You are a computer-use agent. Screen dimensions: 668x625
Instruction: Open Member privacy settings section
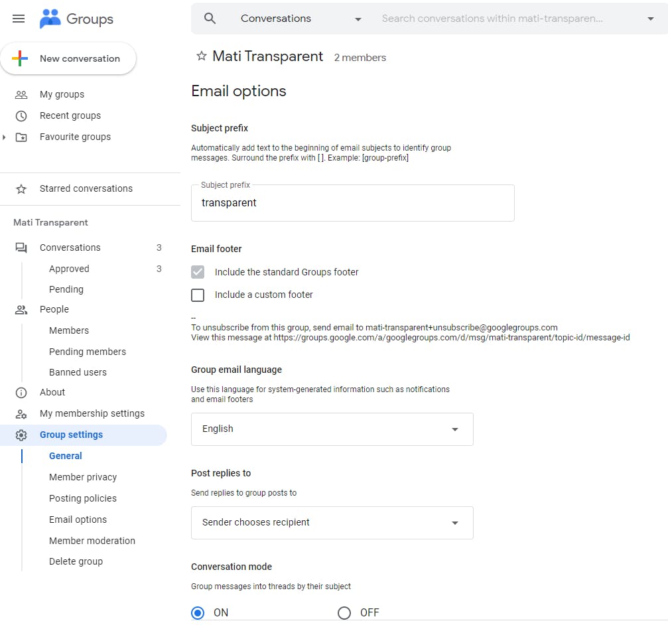(83, 477)
